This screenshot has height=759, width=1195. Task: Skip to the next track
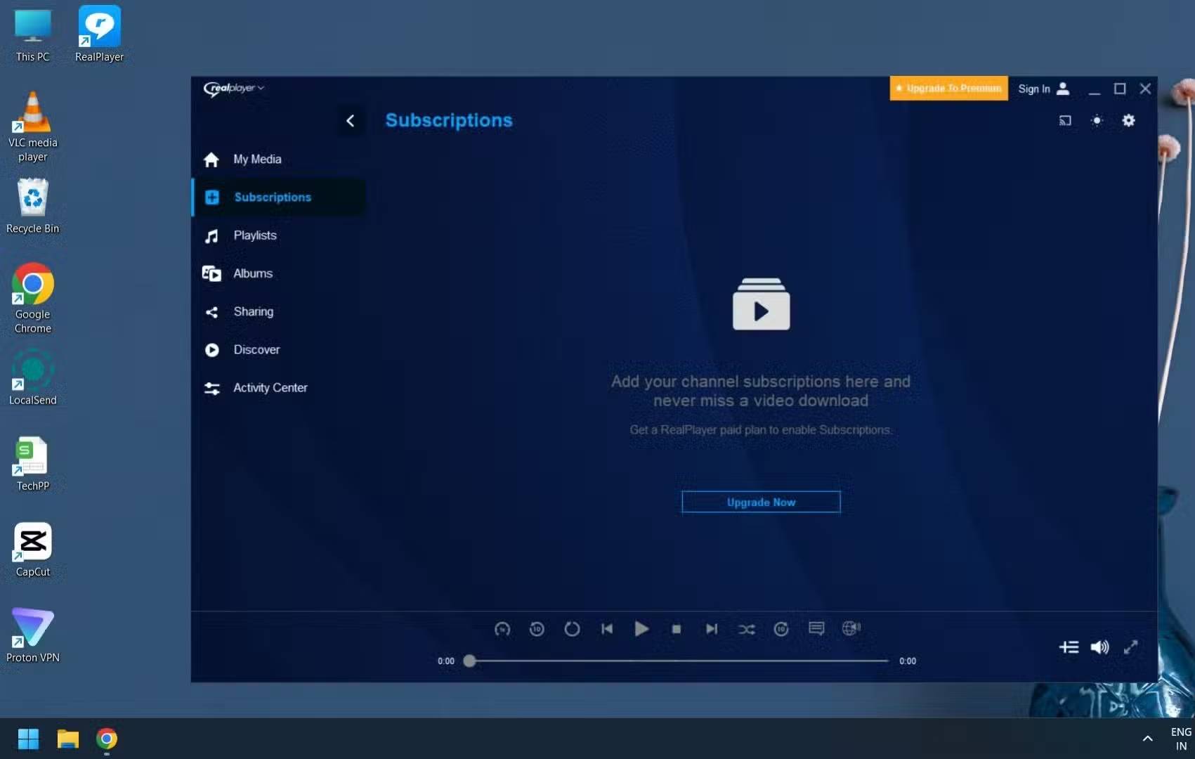[712, 629]
